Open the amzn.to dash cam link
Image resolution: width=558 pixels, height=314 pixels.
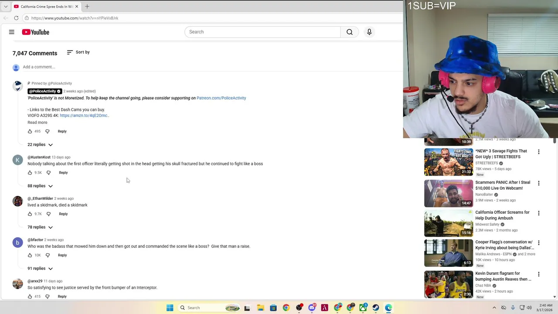click(x=84, y=116)
